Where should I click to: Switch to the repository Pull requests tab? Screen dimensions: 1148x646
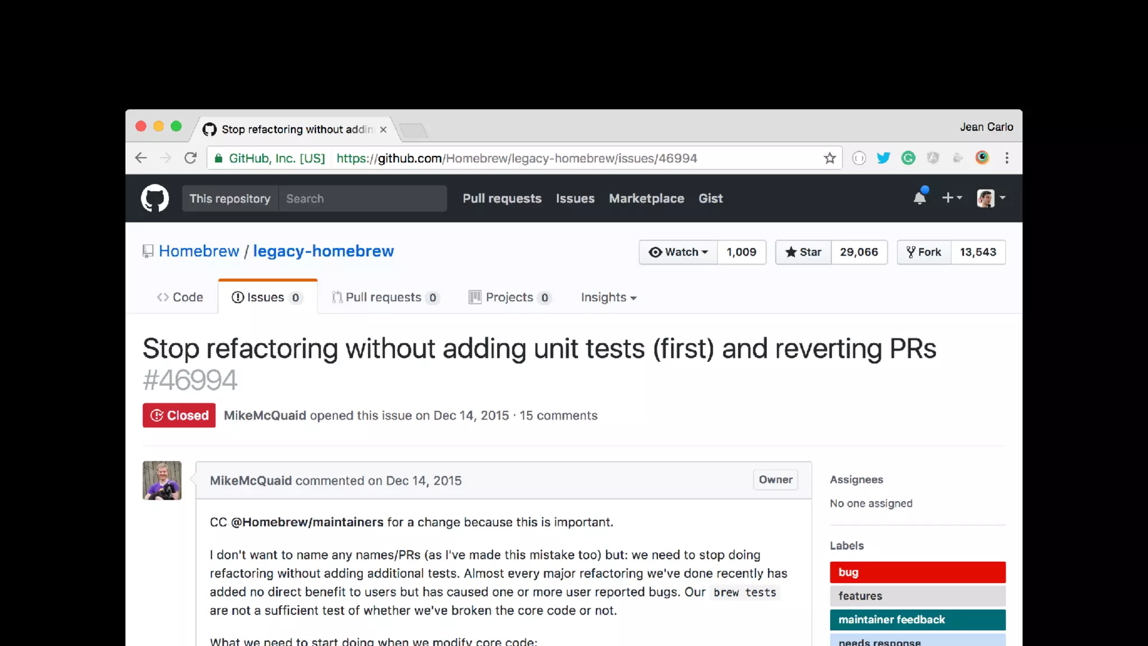[385, 297]
